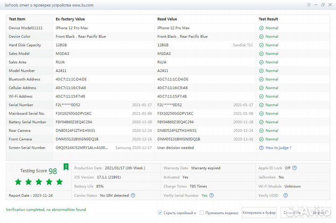Click green check icon in Device Color row
336x223 pixels.
(x=261, y=36)
